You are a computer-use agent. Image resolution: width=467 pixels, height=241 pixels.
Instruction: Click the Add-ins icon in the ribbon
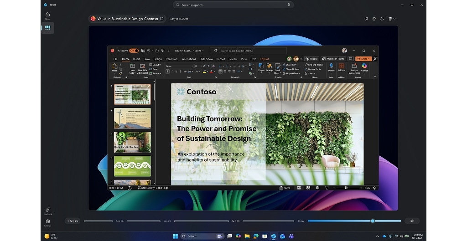(x=341, y=66)
